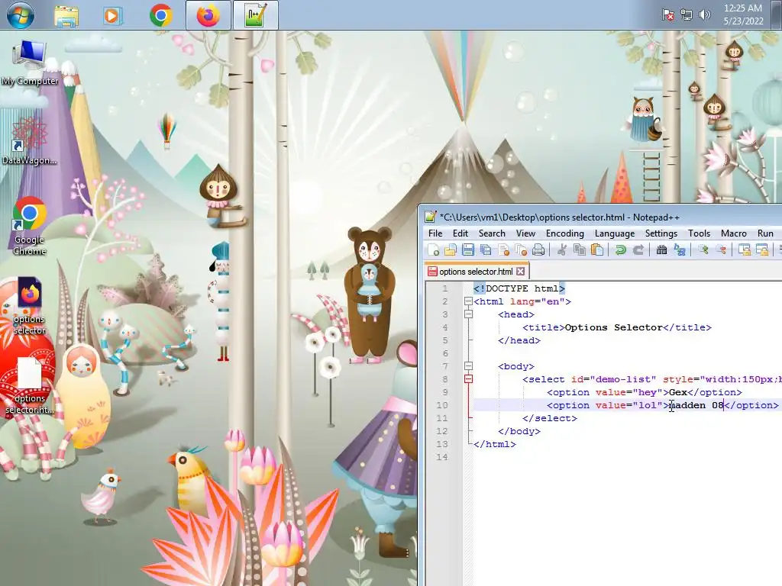The image size is (782, 586).
Task: Open Windows Media Player from the taskbar
Action: coord(111,16)
